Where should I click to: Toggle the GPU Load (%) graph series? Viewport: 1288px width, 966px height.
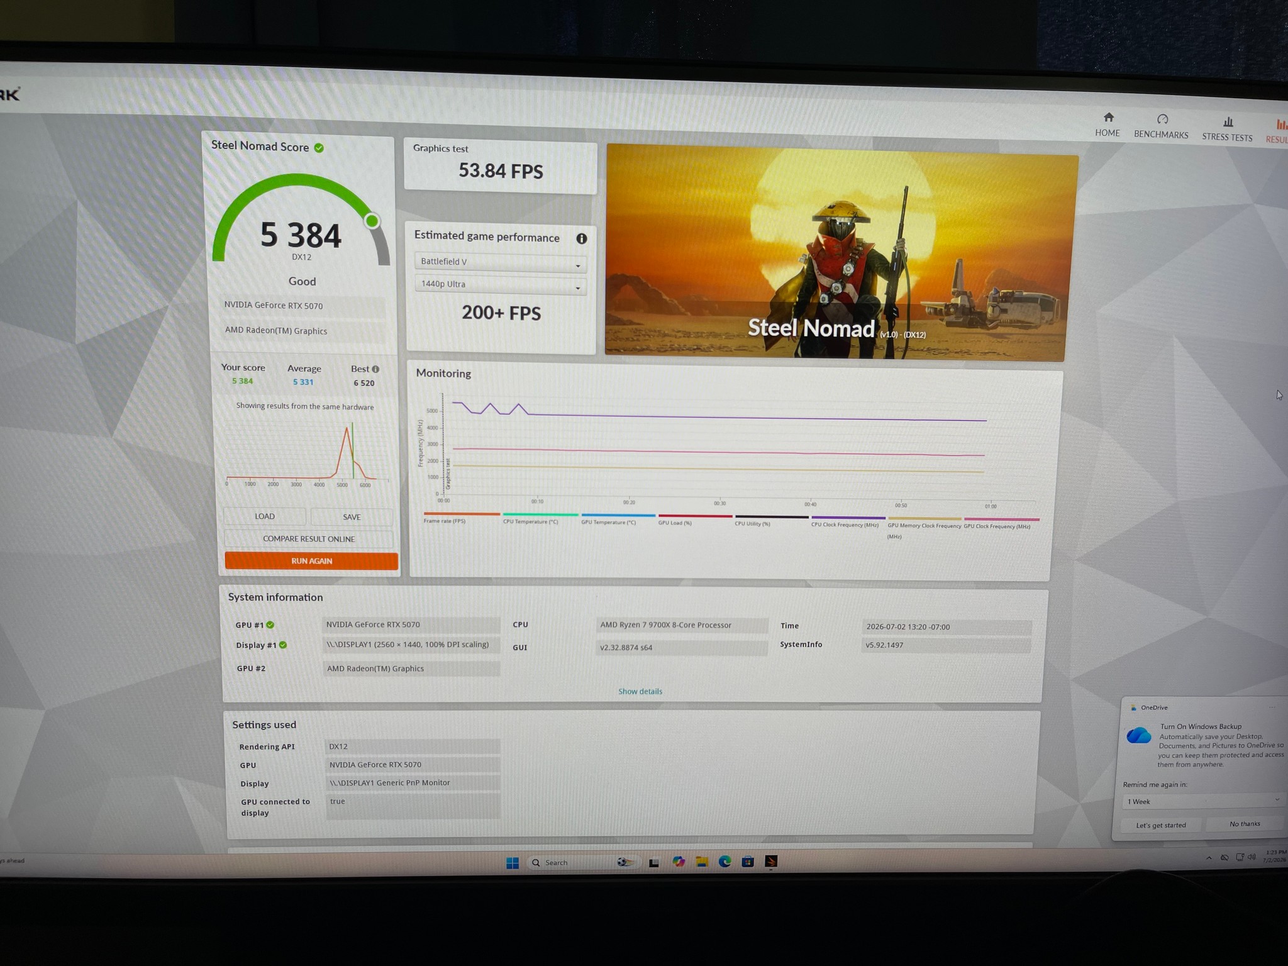point(695,519)
